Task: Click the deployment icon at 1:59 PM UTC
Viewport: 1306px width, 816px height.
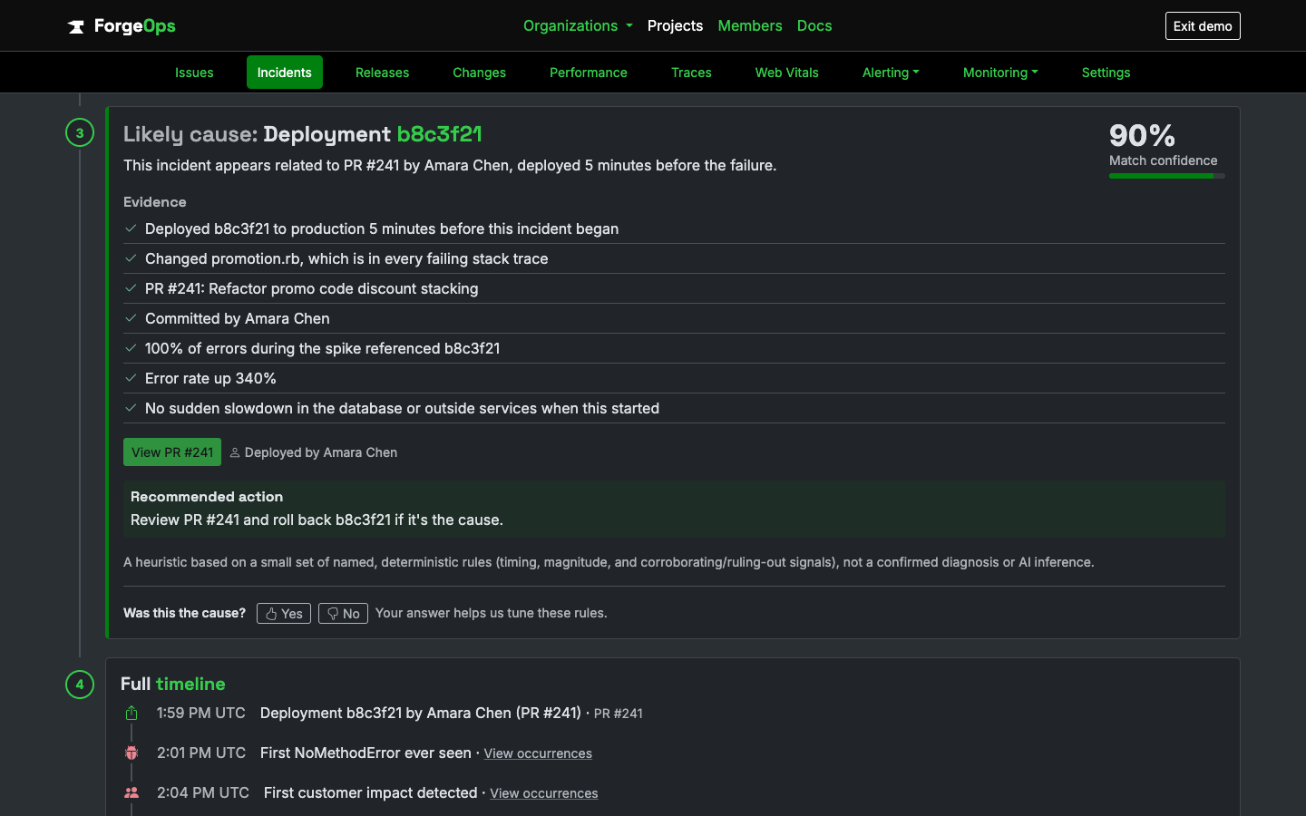Action: click(x=132, y=713)
